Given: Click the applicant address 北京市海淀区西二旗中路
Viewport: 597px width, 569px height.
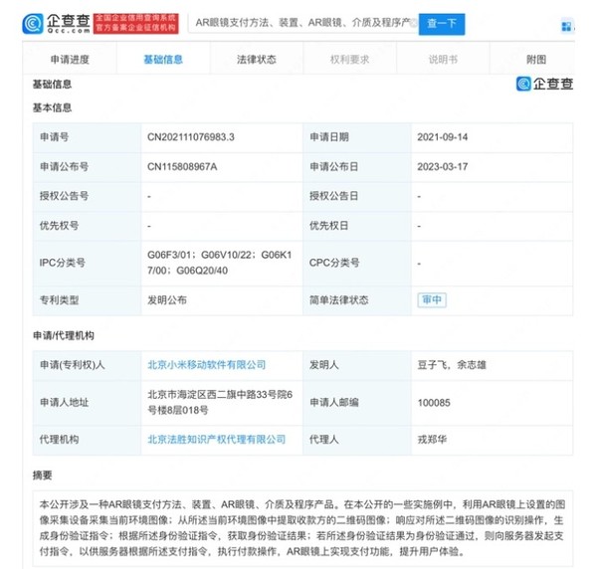Looking at the screenshot, I should click(x=220, y=402).
